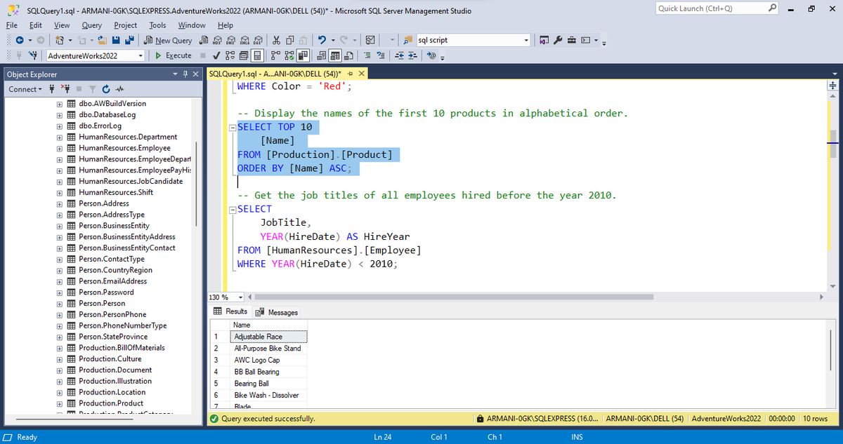The image size is (843, 444).
Task: Click the Navigate Backward arrow icon
Action: tap(20, 40)
